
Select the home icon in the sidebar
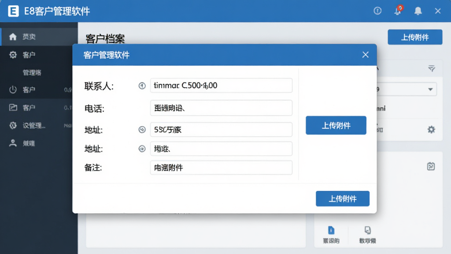13,37
